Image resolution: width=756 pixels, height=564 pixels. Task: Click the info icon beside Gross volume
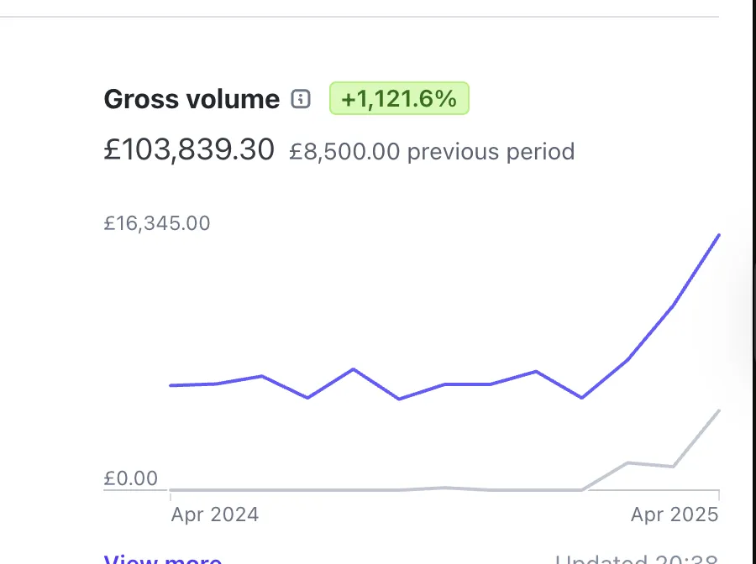click(300, 99)
